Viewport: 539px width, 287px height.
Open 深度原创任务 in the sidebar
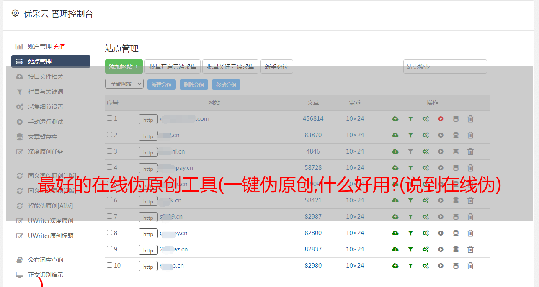46,152
